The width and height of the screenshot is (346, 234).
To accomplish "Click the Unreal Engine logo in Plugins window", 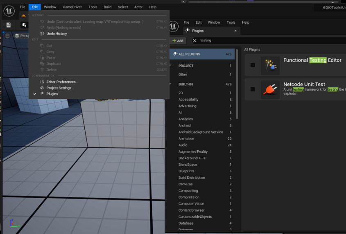I will tap(173, 27).
